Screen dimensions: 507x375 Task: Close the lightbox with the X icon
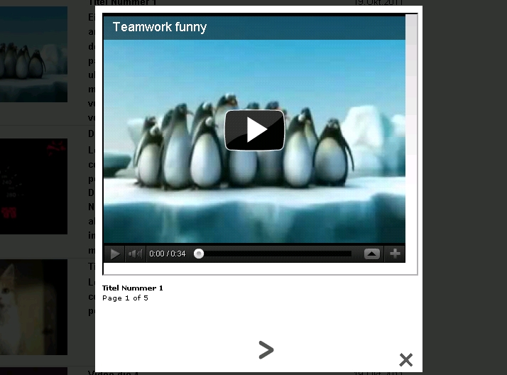[x=405, y=359]
